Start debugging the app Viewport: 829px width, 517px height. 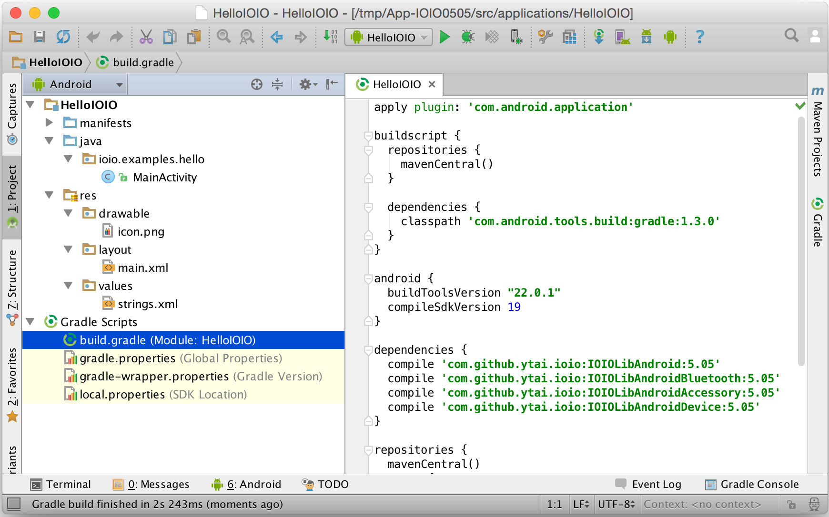coord(468,37)
